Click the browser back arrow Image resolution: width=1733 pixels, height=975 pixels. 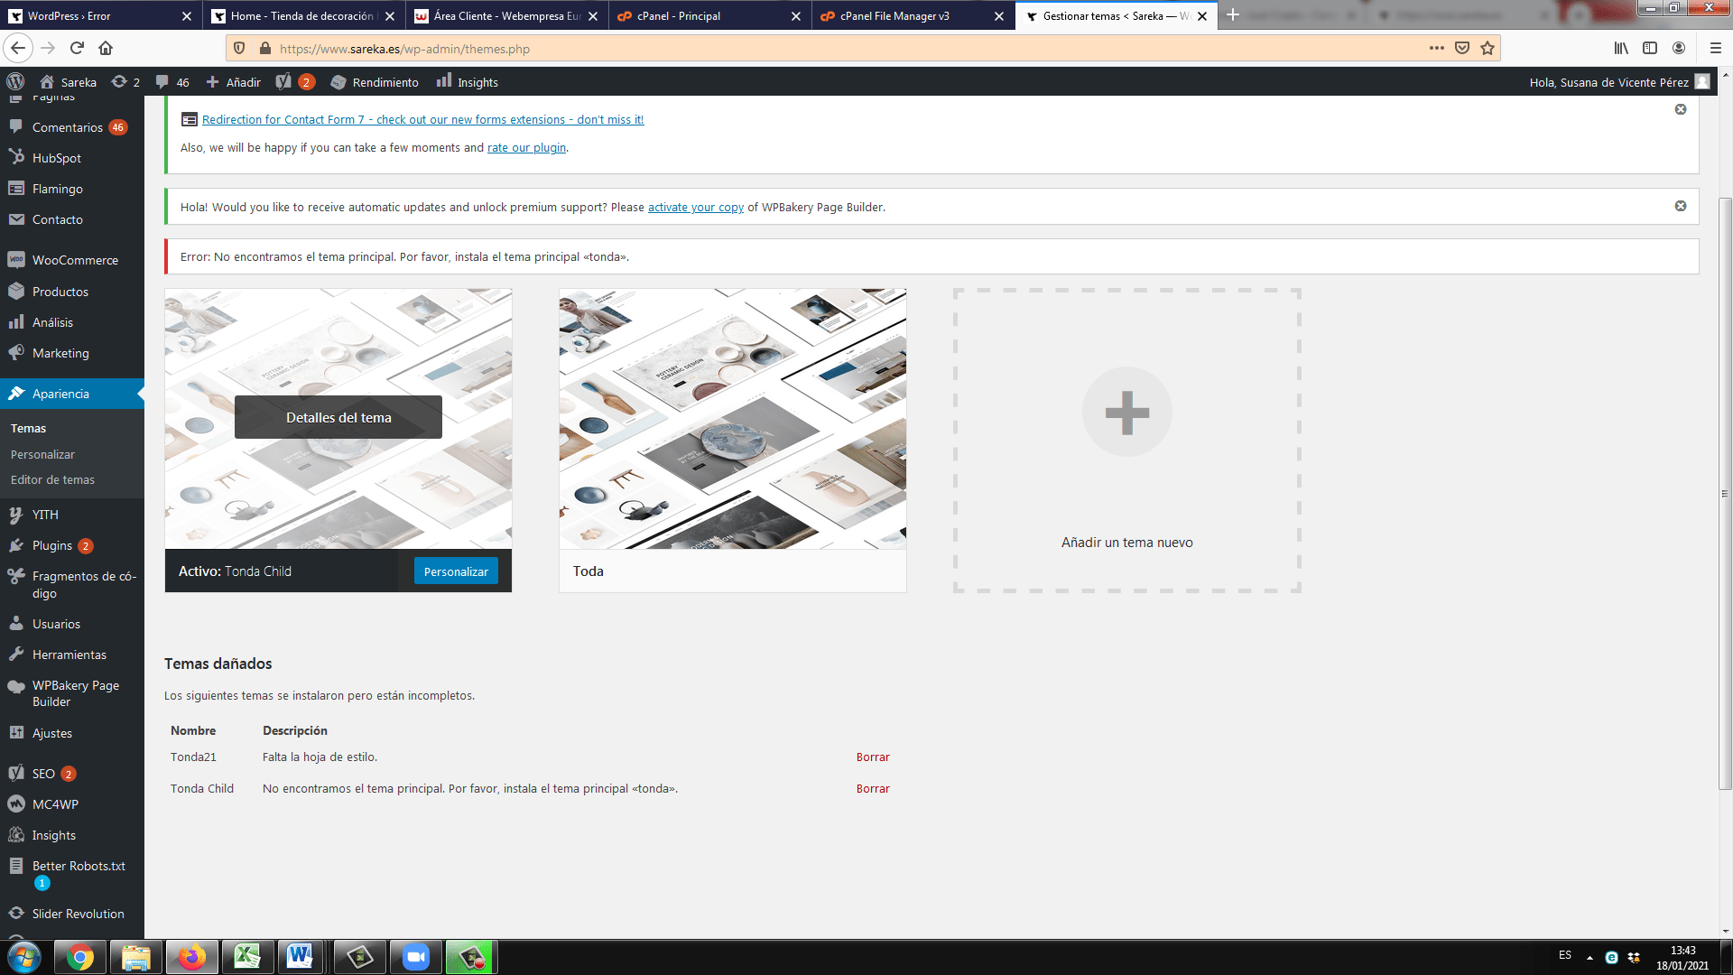point(18,48)
